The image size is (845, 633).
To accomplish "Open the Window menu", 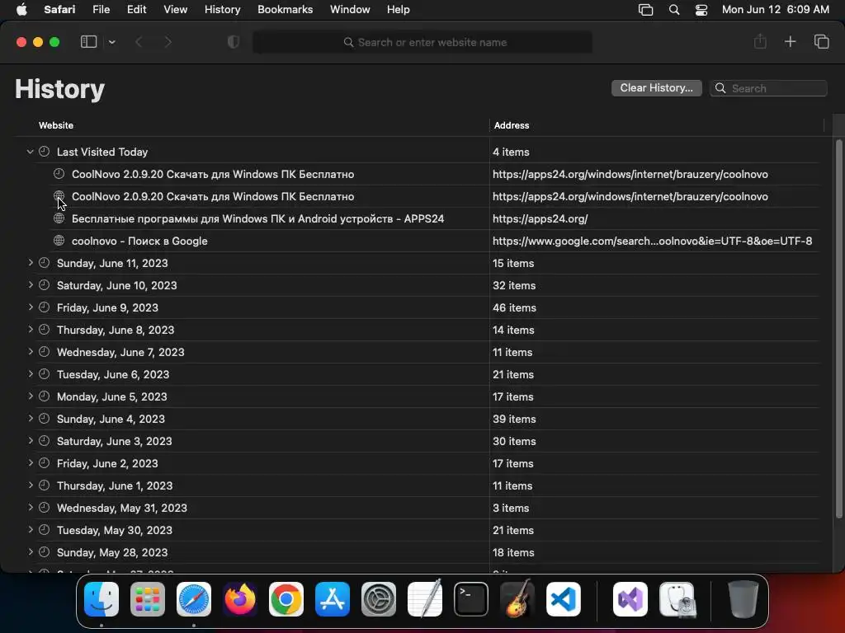I will click(x=350, y=9).
